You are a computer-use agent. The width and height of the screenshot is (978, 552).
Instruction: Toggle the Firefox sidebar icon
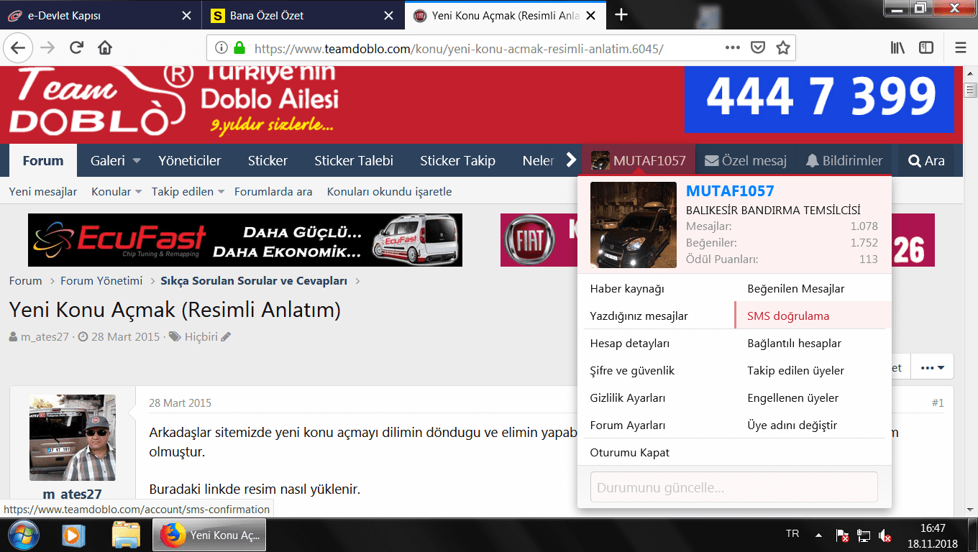[x=926, y=48]
